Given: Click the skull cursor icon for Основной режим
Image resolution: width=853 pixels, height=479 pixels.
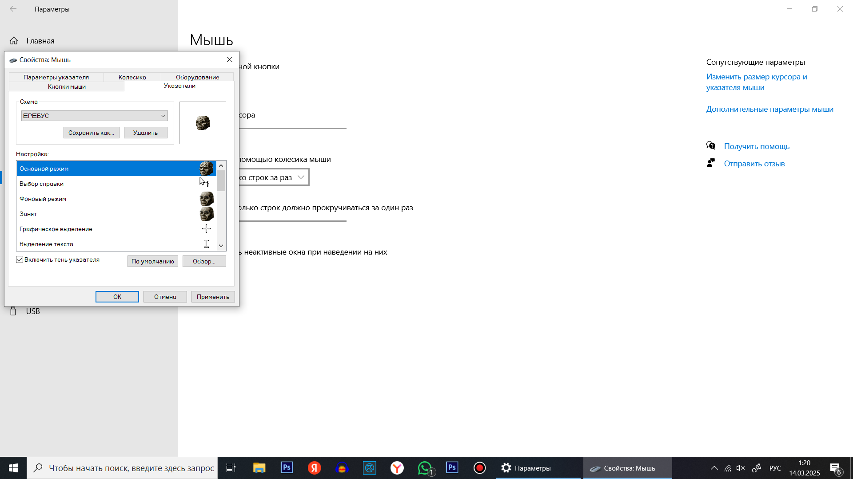Looking at the screenshot, I should [206, 169].
